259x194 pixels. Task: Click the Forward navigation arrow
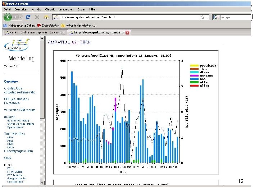pos(15,17)
